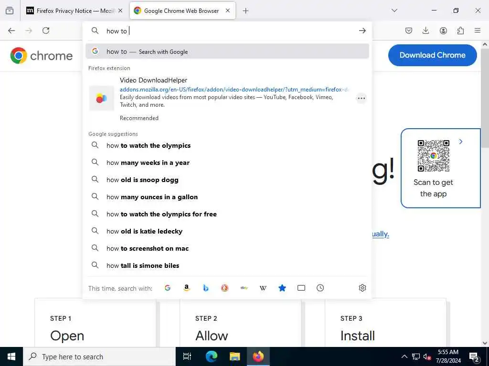Image resolution: width=489 pixels, height=366 pixels.
Task: Close the Firefox Privacy Notice tab
Action: click(120, 10)
